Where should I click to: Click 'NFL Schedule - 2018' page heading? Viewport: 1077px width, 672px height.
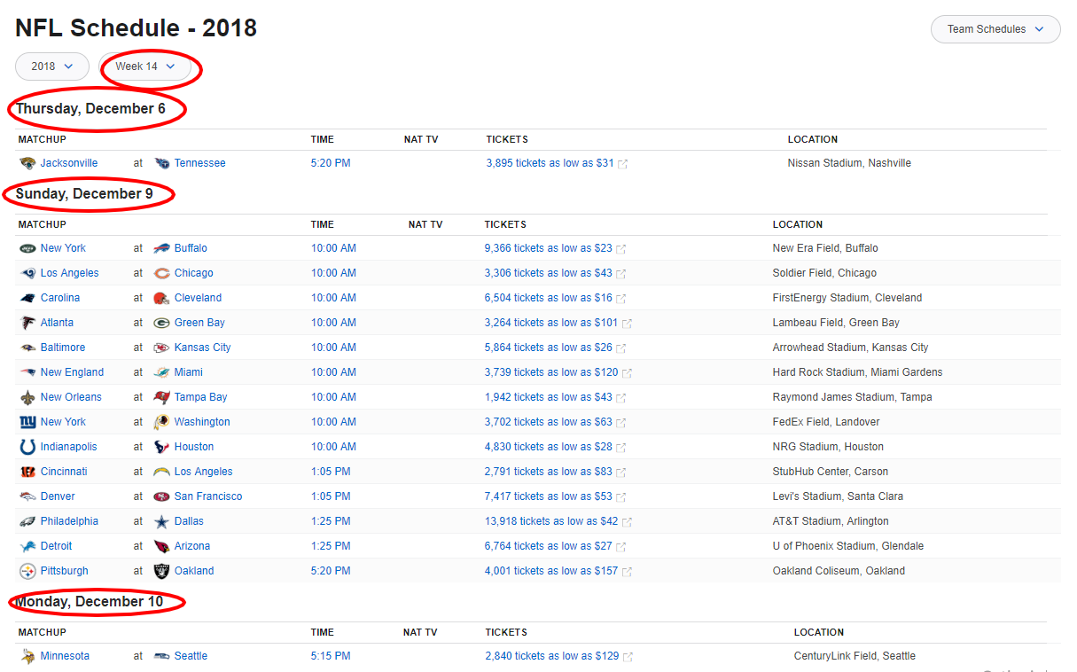point(136,28)
